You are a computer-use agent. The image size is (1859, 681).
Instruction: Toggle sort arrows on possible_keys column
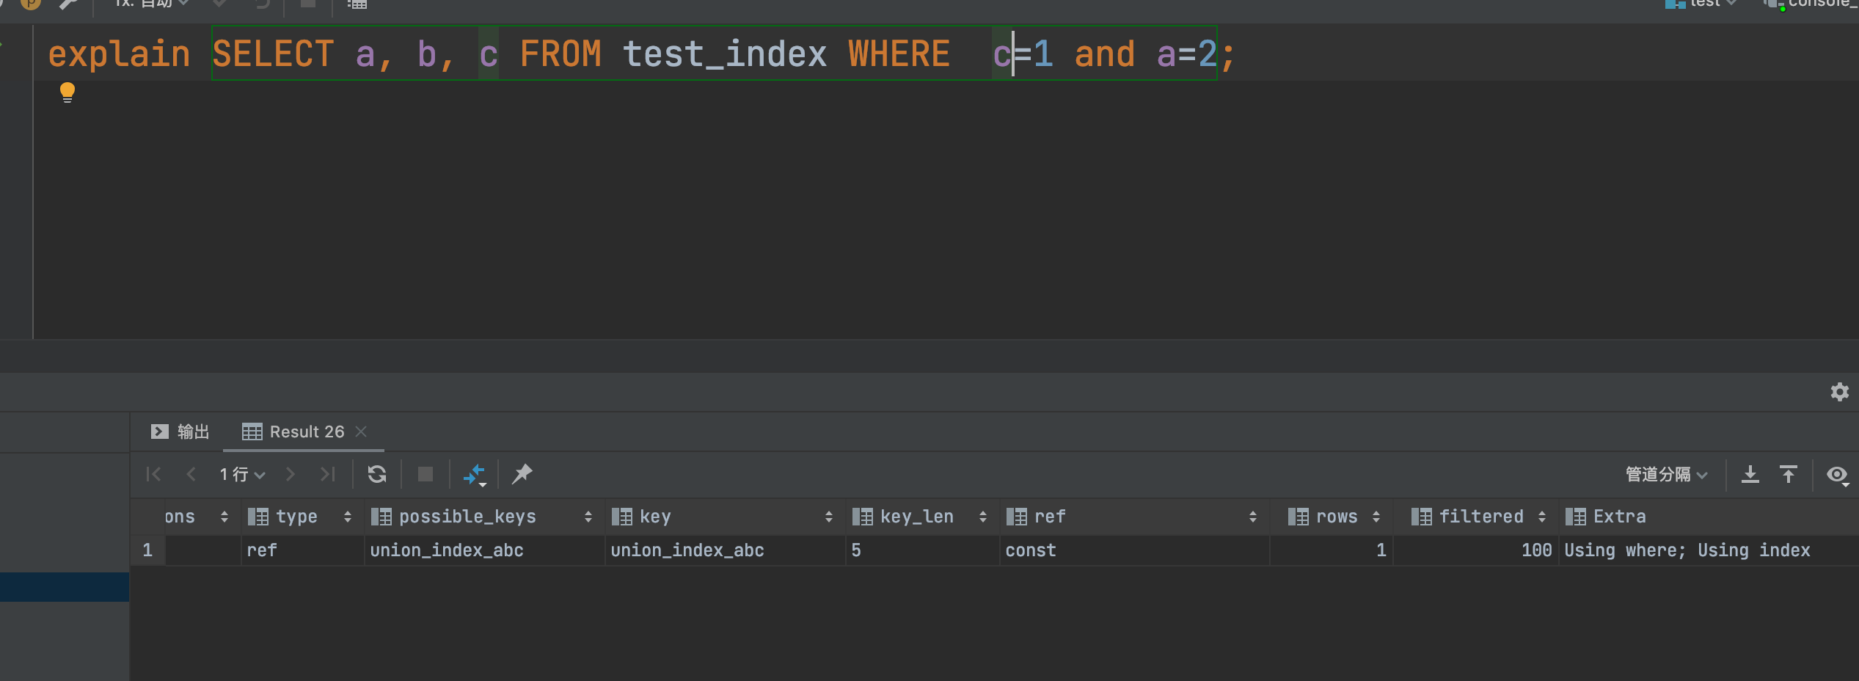point(588,517)
